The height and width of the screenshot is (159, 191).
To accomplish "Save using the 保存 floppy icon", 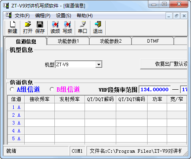I will [40, 27].
